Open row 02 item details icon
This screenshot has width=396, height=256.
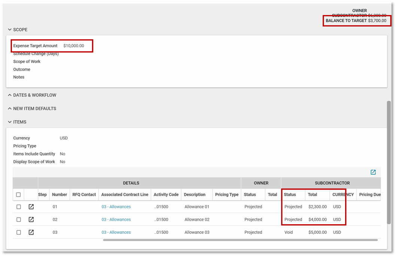click(x=31, y=220)
